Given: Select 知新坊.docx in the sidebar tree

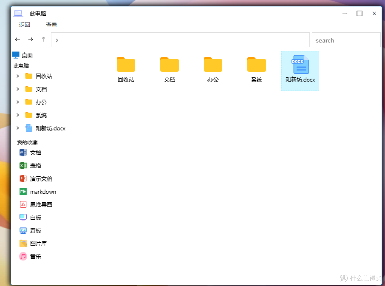Looking at the screenshot, I should tap(45, 128).
